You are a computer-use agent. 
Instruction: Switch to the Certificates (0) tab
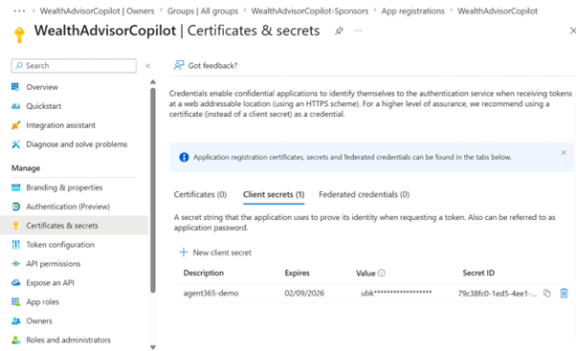click(x=200, y=194)
